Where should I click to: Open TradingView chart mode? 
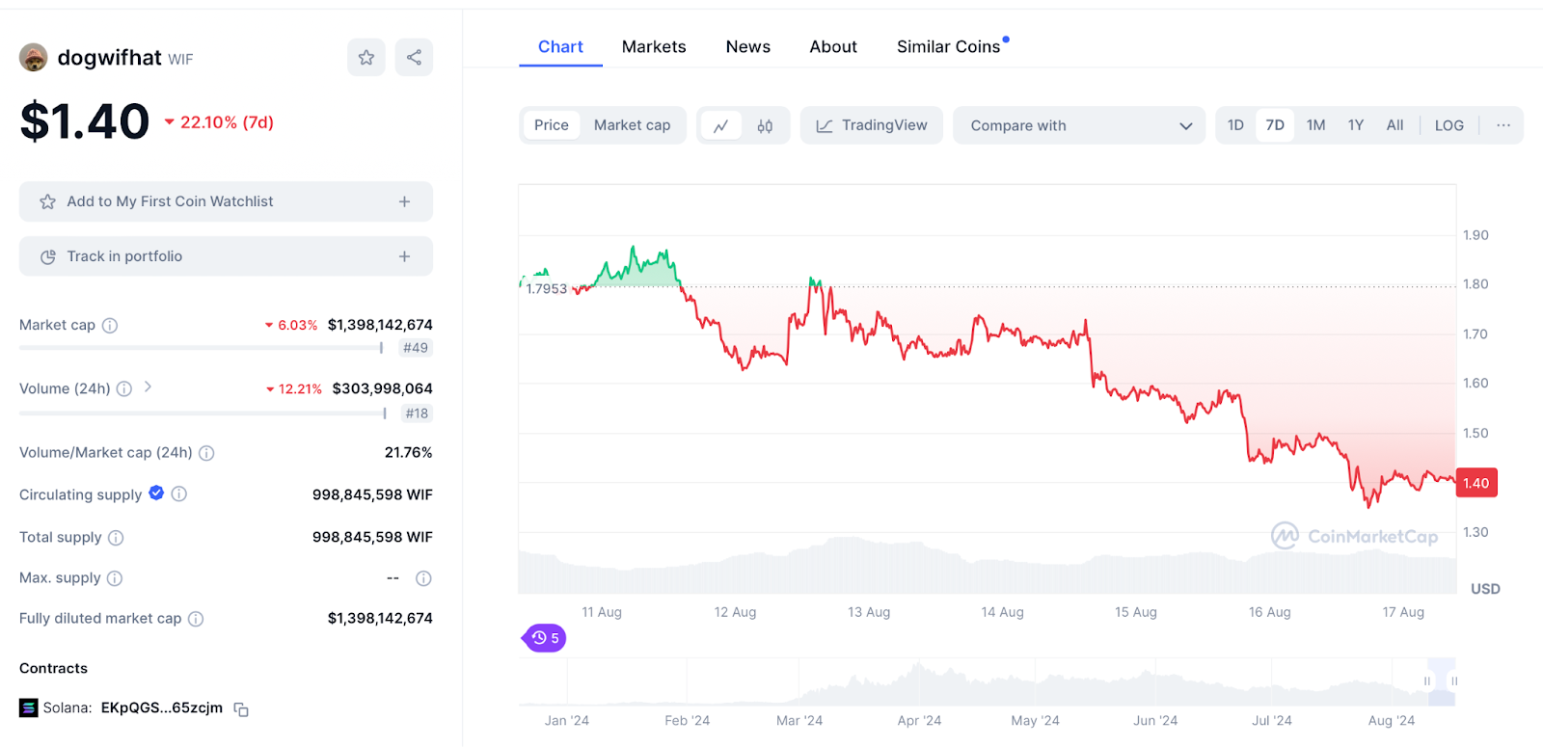click(872, 125)
